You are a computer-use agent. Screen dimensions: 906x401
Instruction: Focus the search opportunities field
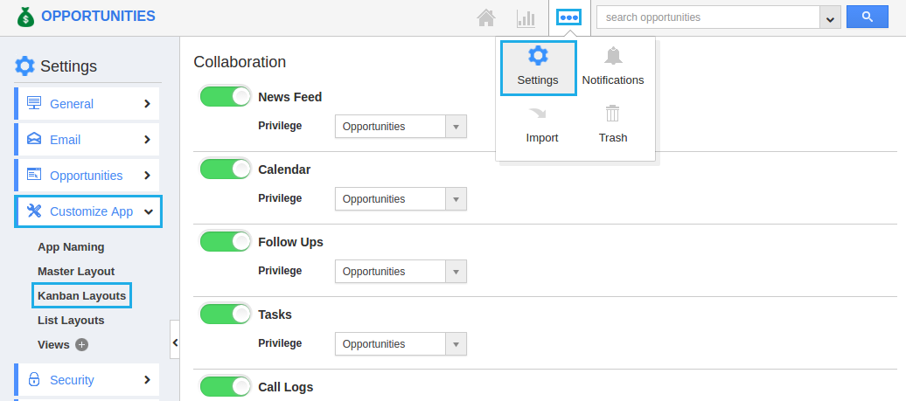tap(708, 17)
